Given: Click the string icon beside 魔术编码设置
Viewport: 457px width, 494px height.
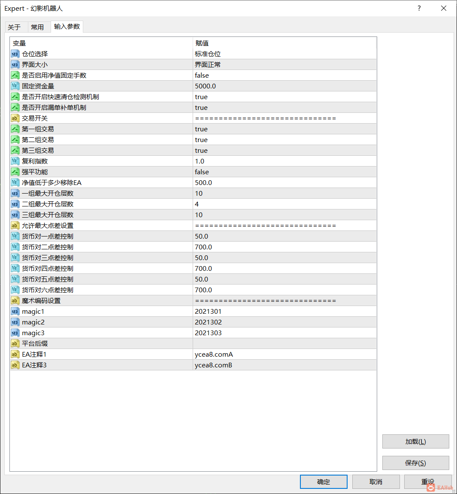Looking at the screenshot, I should (15, 300).
